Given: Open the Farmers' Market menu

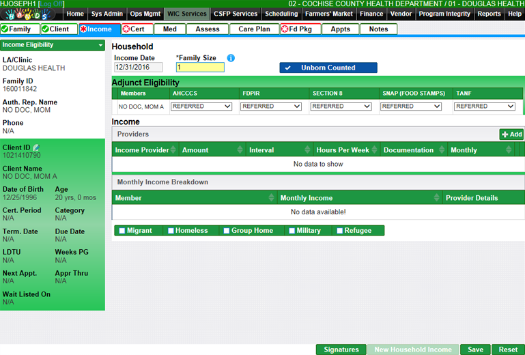Looking at the screenshot, I should click(x=328, y=14).
